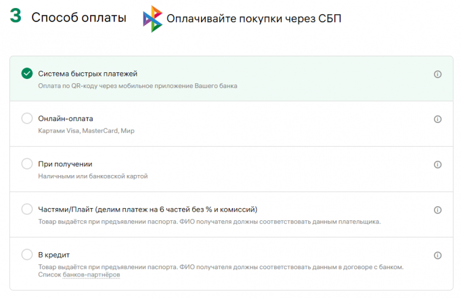Screen dimensions: 461x298
Task: Click the Картами Visa, MasterCard, Мир text
Action: pyautogui.click(x=86, y=131)
